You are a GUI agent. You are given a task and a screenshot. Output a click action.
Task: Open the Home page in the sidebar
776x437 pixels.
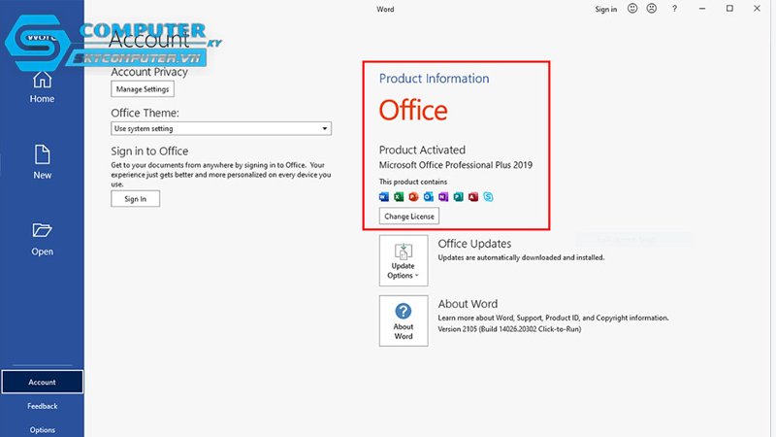click(42, 87)
